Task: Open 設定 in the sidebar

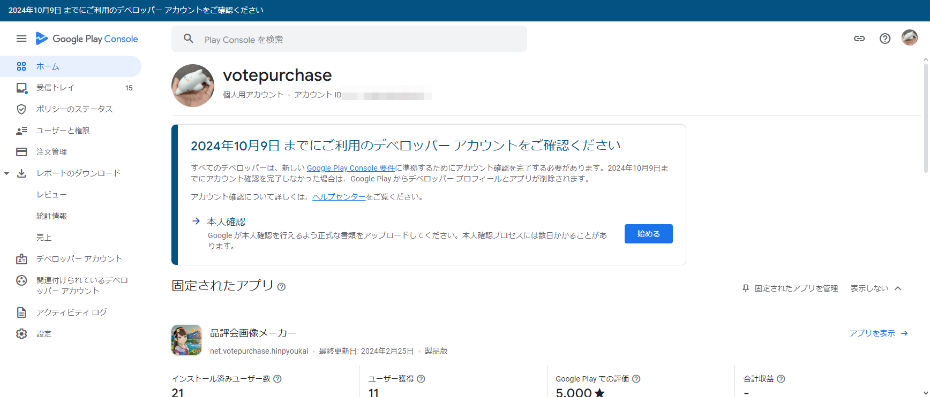Action: [x=71, y=334]
